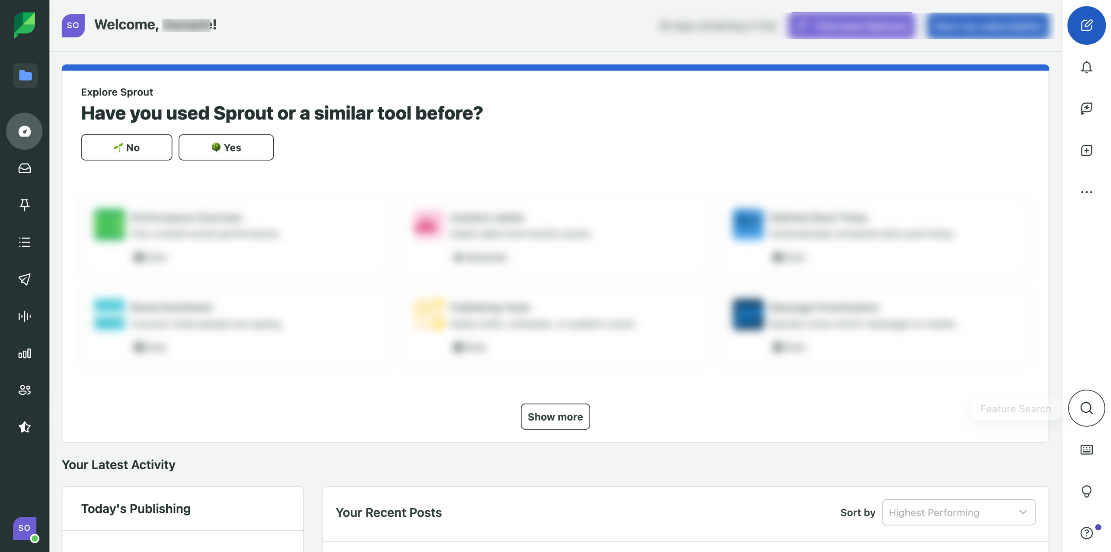Viewport: 1111px width, 552px height.
Task: Click the help question mark icon
Action: [x=1086, y=532]
